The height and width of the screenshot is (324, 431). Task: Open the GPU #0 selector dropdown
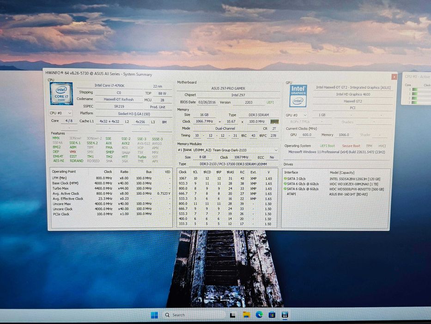pos(296,115)
